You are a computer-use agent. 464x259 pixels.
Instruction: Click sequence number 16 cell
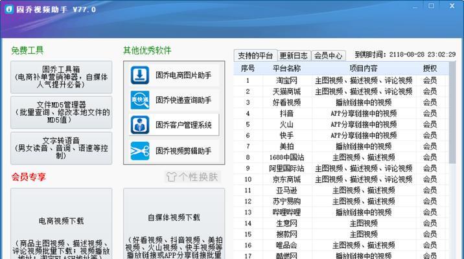point(248,245)
